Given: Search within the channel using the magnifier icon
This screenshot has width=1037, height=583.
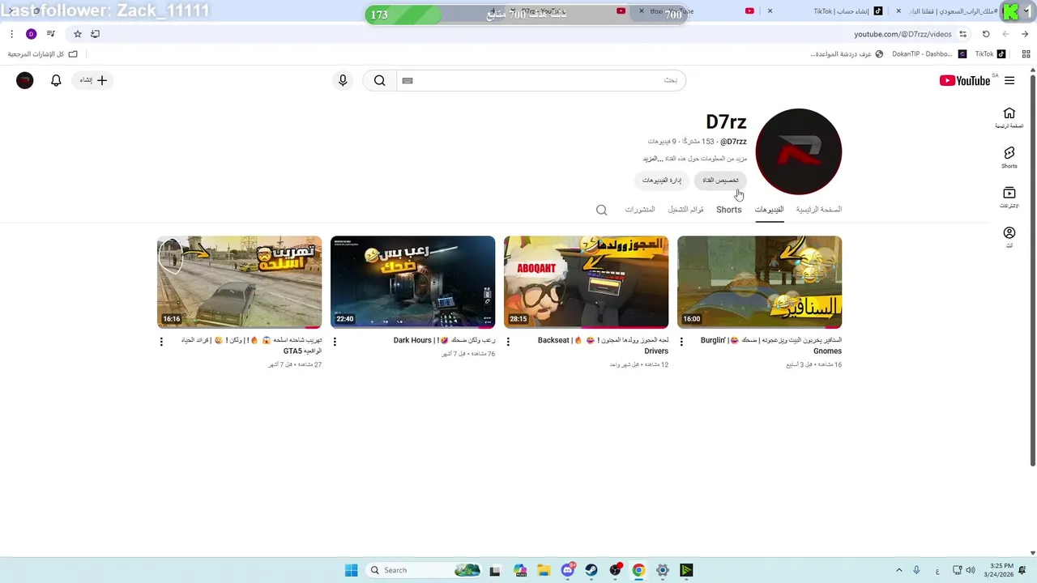Looking at the screenshot, I should tap(601, 210).
